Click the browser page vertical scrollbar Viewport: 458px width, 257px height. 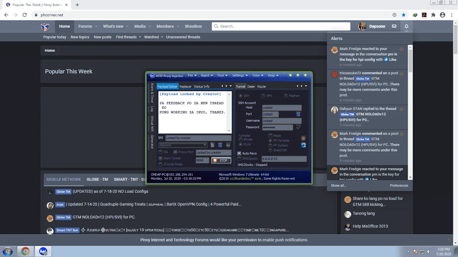[455, 133]
